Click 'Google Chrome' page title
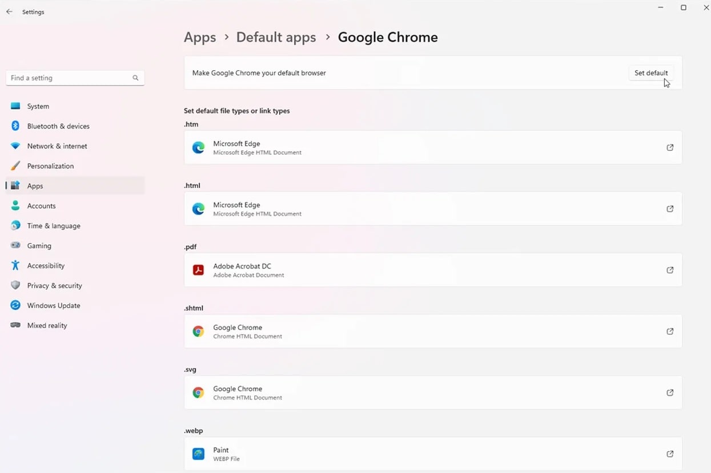Screen dimensions: 711x473 tap(388, 38)
